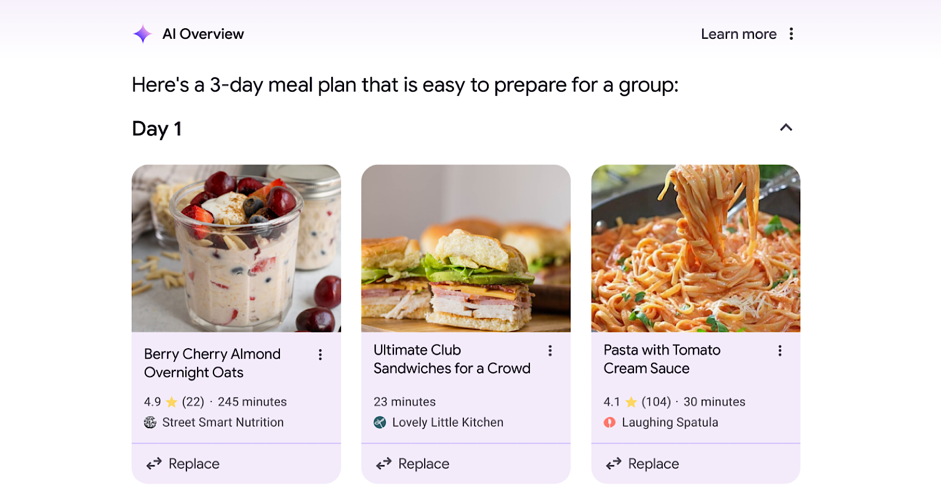941x494 pixels.
Task: Select the Replace swap icon under pasta card
Action: click(x=613, y=463)
